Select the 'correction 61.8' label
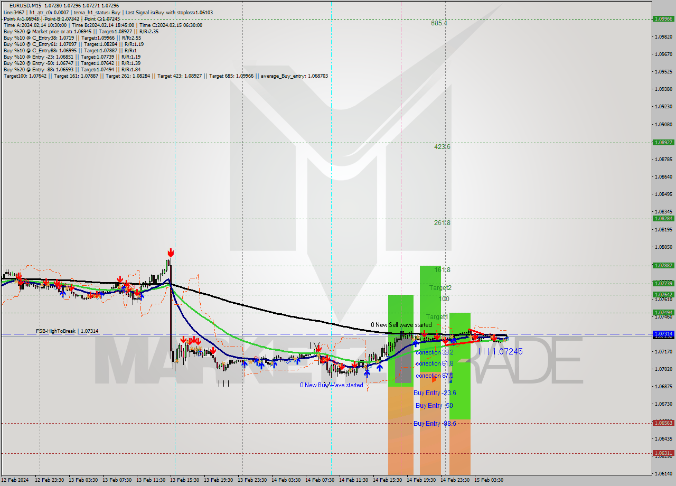The width and height of the screenshot is (676, 486). pos(434,363)
